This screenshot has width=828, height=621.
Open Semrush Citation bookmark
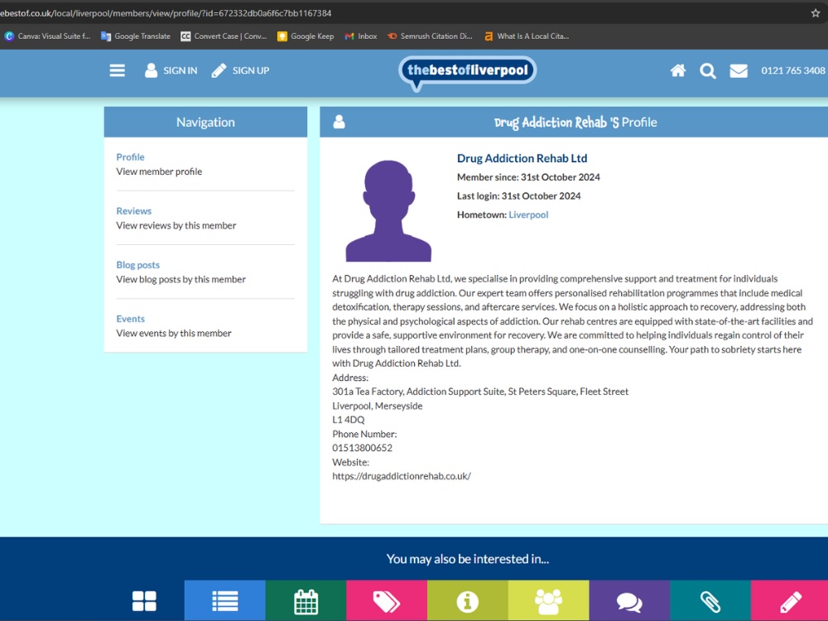pyautogui.click(x=430, y=36)
